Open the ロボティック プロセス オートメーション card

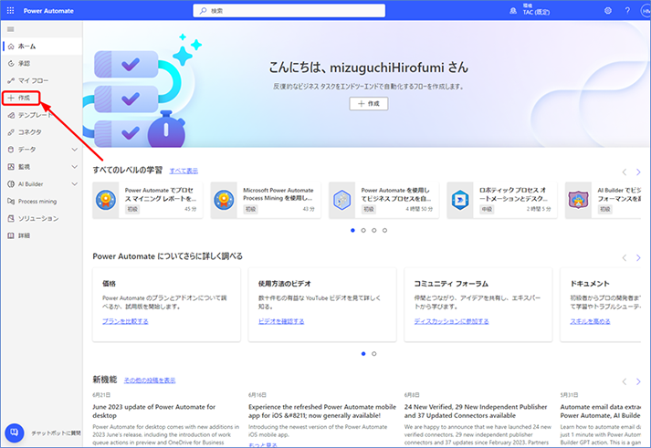502,200
